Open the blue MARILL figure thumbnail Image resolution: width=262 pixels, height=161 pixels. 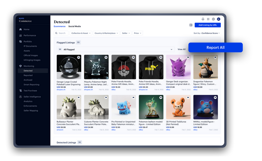coord(206,107)
